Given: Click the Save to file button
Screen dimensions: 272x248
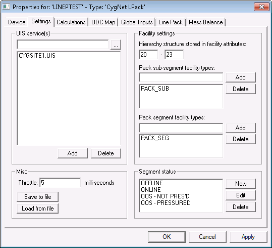Looking at the screenshot, I should pyautogui.click(x=38, y=197).
